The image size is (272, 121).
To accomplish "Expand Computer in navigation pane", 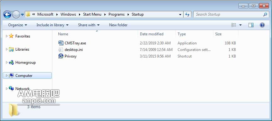I will [x=7, y=76].
